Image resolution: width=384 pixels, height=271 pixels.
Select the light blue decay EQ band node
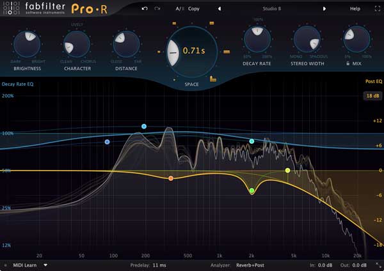[x=144, y=127]
